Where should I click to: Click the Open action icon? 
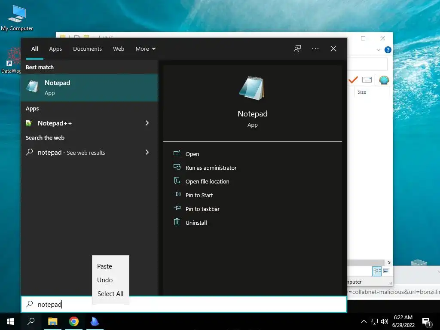(177, 153)
